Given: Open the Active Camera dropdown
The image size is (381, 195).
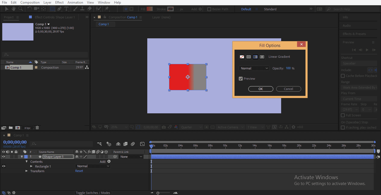Looking at the screenshot, I should 230,127.
